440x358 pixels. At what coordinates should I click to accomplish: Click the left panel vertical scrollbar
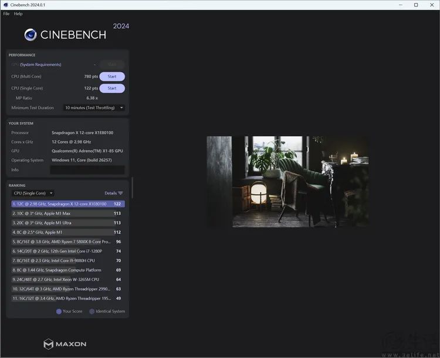[132, 188]
